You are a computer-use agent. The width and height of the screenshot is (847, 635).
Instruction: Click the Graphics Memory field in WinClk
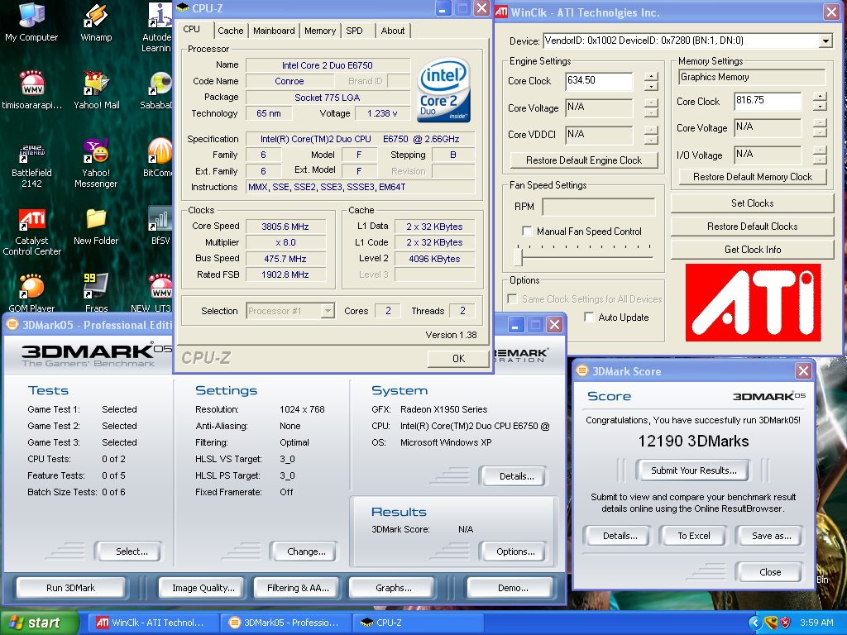751,77
